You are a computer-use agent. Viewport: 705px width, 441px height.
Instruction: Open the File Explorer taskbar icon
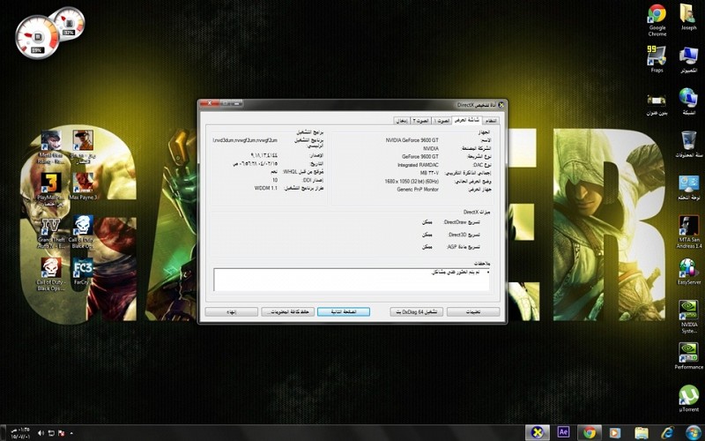[x=642, y=432]
